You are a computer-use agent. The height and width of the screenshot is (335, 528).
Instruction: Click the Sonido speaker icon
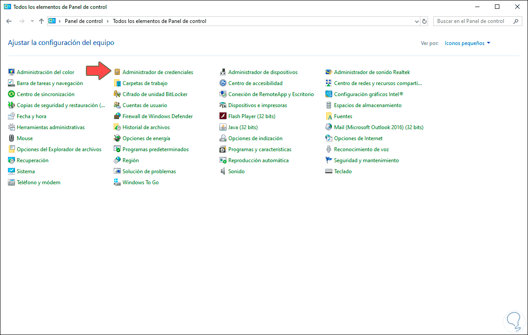point(223,171)
